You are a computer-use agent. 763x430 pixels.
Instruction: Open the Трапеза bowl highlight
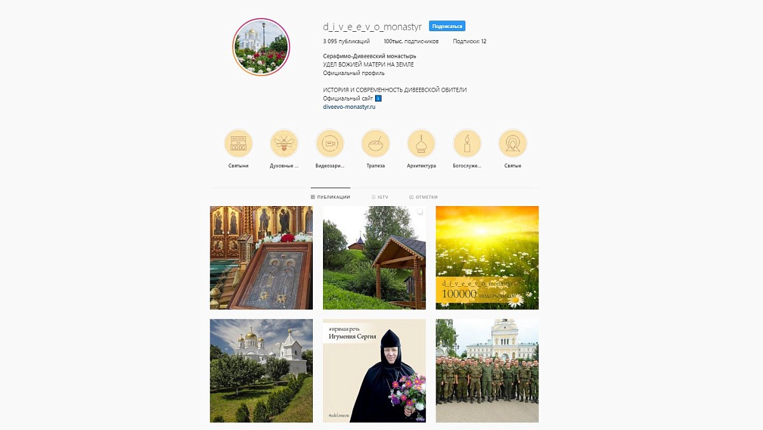tap(376, 144)
